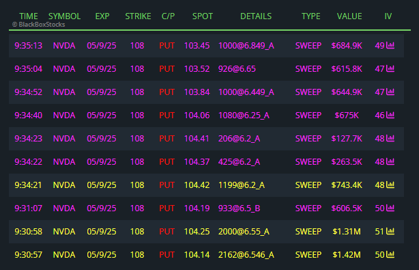Open IV chart icon in 9:34:22 row
419x270 pixels.
pyautogui.click(x=390, y=161)
